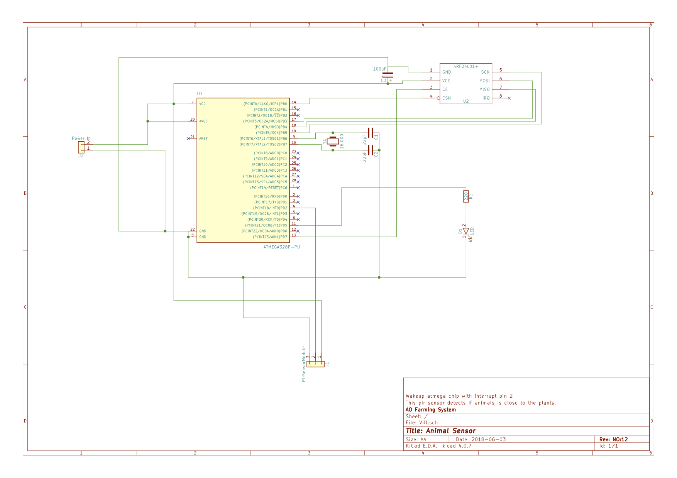The width and height of the screenshot is (677, 478).
Task: Click the no-connect marker on PD4 pin 6
Action: (298, 220)
